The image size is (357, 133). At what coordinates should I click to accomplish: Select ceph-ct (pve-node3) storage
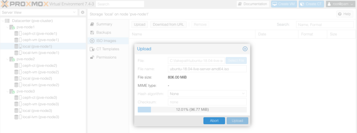point(43,98)
